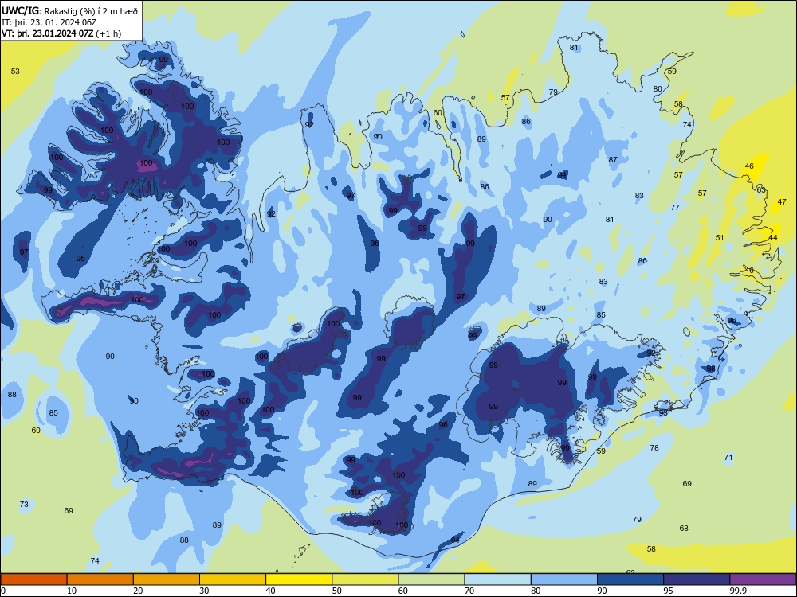Click the humidity value '77' on the map
This screenshot has height=597, width=797.
tap(675, 207)
